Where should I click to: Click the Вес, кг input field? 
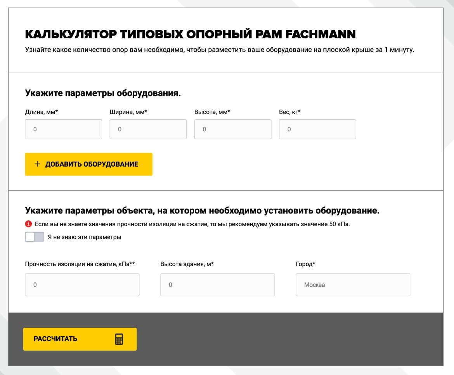(317, 129)
